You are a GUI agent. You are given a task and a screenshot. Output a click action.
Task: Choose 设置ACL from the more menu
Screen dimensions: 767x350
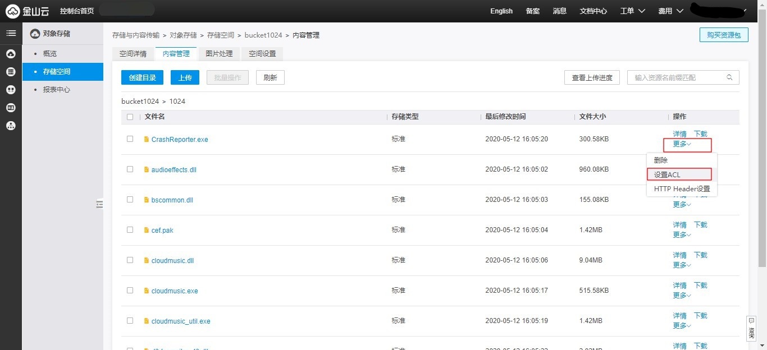tap(682, 175)
